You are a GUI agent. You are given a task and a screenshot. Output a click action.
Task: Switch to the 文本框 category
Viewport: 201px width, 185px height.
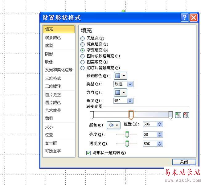59,143
